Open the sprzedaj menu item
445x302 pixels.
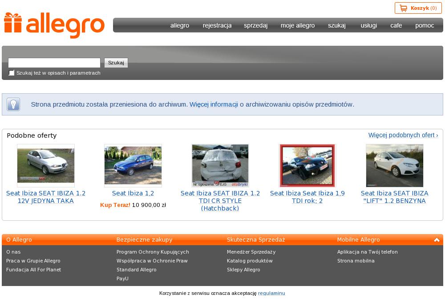(x=256, y=25)
